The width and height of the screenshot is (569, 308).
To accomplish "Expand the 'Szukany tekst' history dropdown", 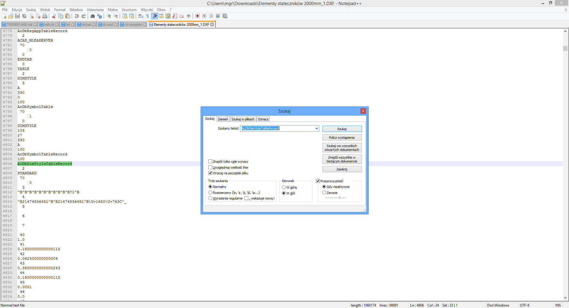I will [x=317, y=128].
